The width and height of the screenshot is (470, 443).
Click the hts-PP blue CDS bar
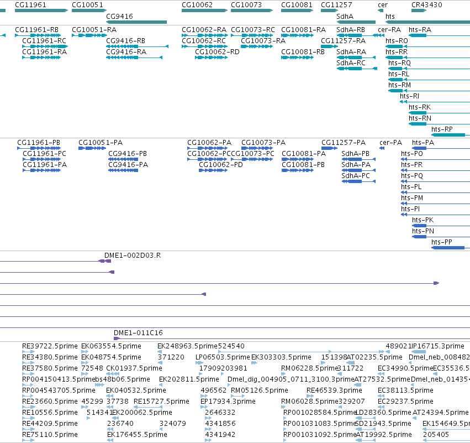pos(448,248)
